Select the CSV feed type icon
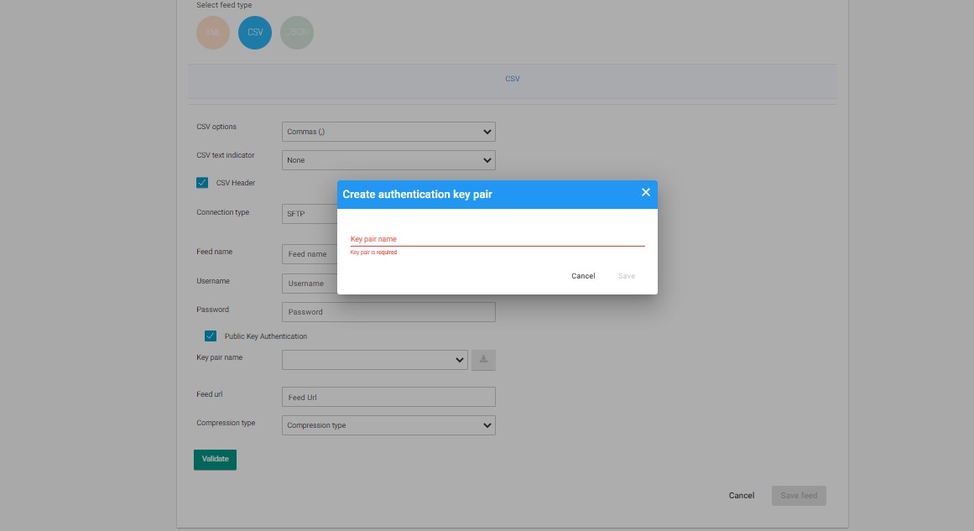Screen dimensions: 974x531 (x=255, y=33)
